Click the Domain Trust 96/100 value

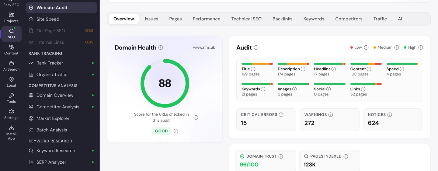tap(249, 165)
